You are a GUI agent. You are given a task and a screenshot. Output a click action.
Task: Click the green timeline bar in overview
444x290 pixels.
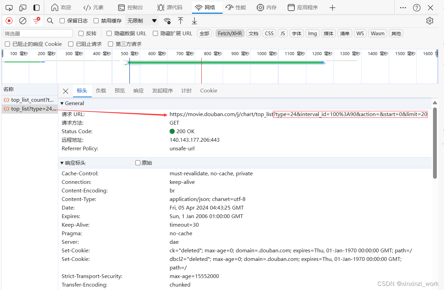pyautogui.click(x=225, y=62)
